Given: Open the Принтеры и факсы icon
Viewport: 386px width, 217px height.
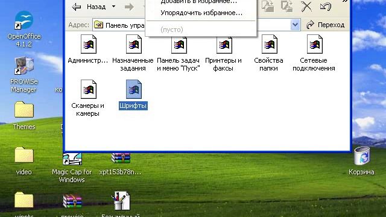Looking at the screenshot, I should [x=224, y=53].
